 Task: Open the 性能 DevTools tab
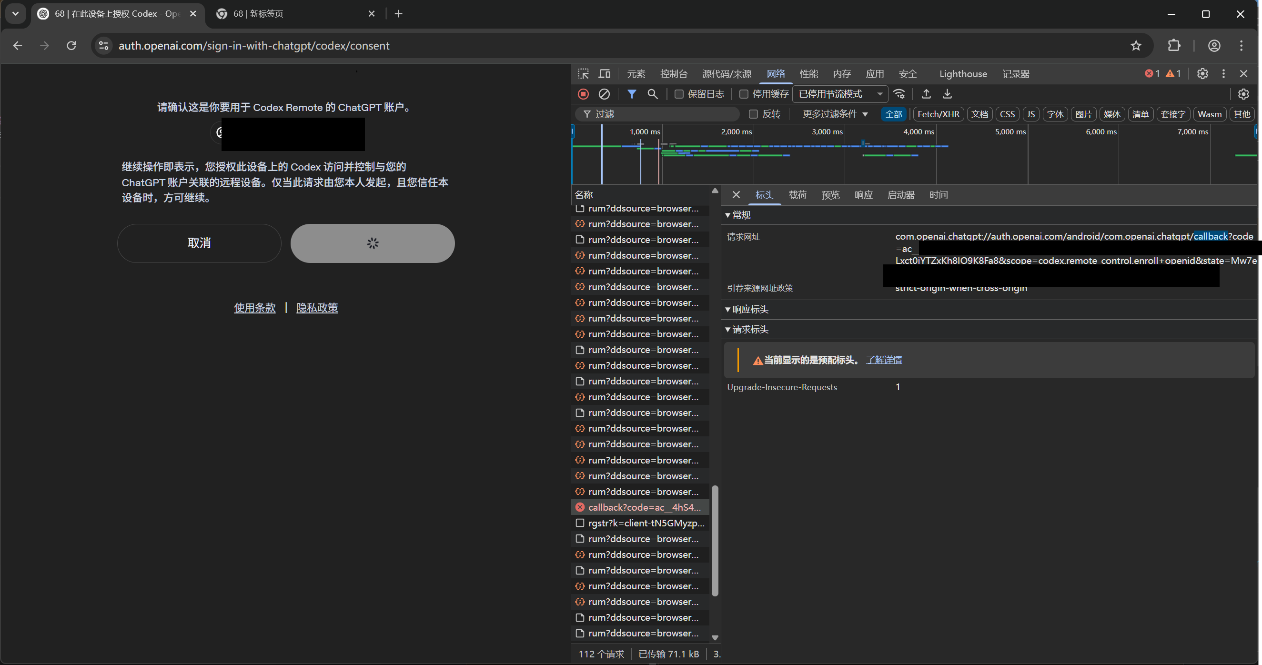[809, 74]
